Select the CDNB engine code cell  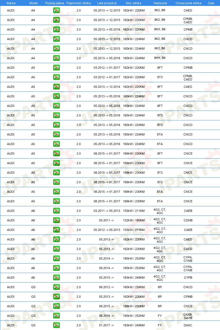click(188, 220)
